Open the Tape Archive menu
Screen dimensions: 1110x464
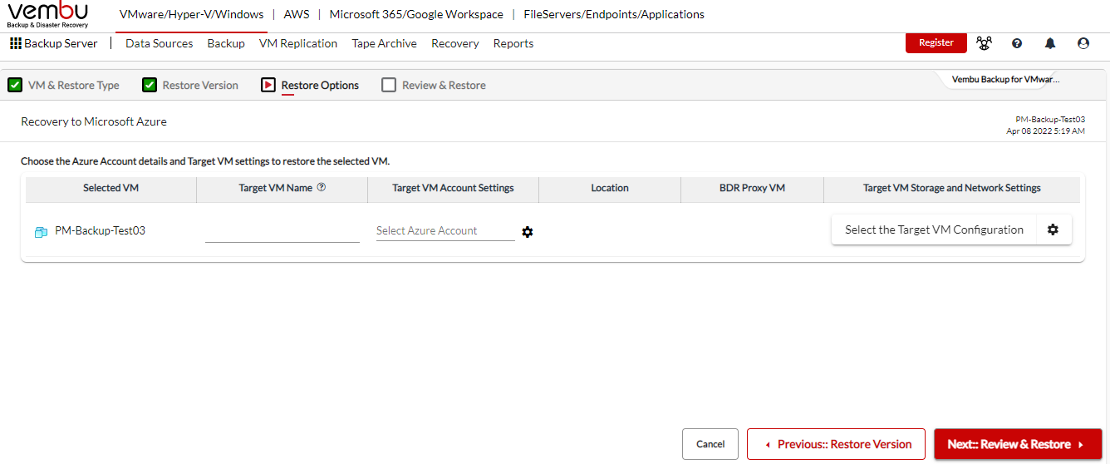(385, 43)
